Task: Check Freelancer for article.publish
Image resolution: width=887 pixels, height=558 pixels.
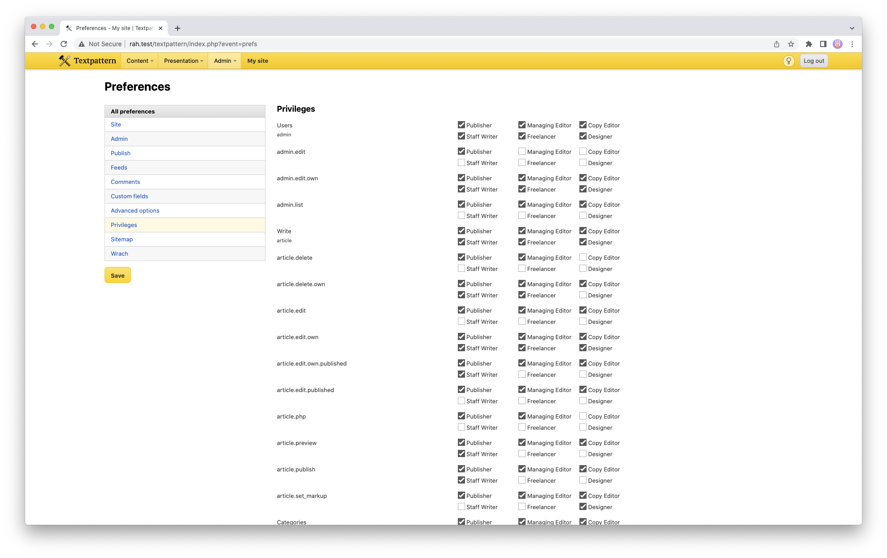Action: [x=522, y=480]
